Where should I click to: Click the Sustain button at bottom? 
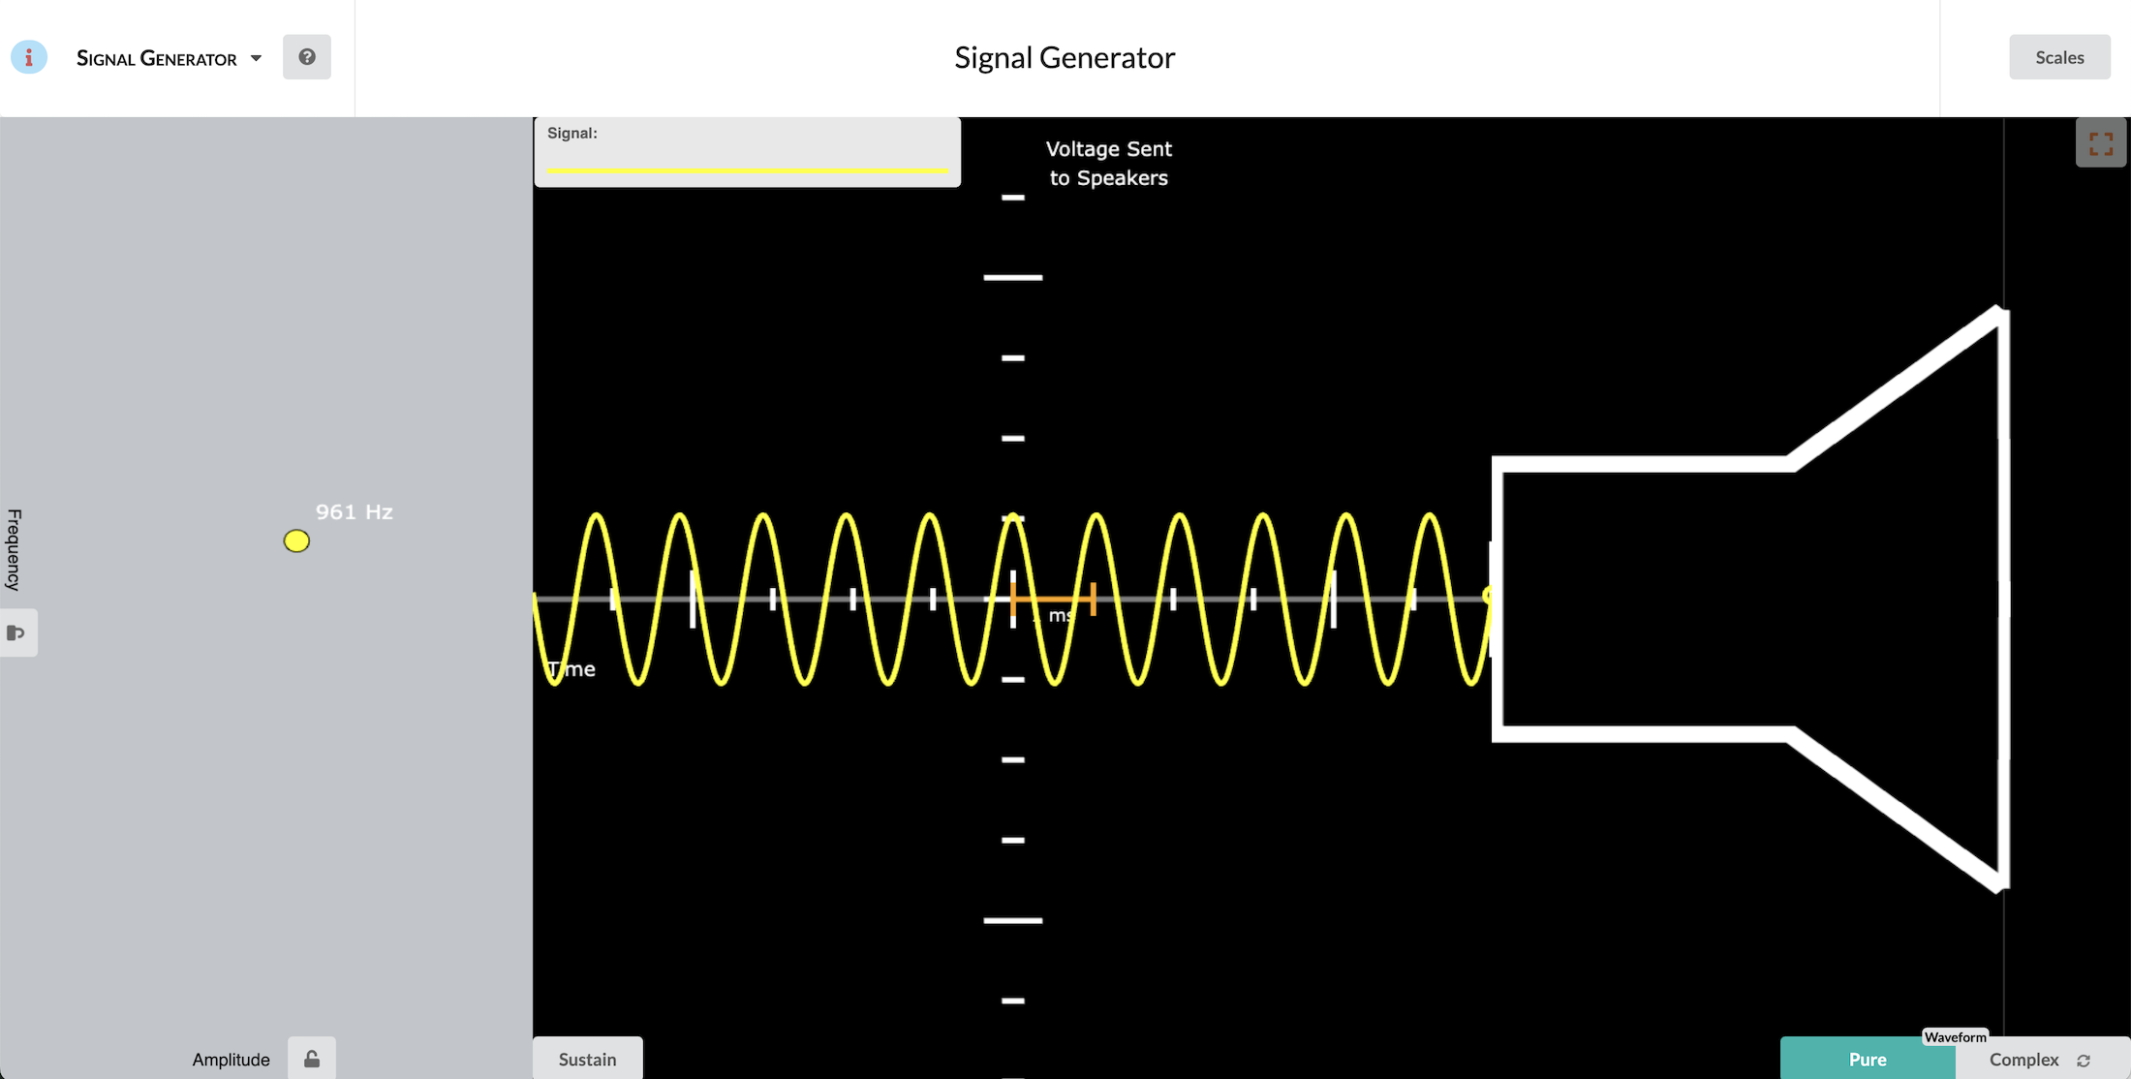[x=587, y=1059]
